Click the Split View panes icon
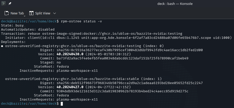Screen dimensions: 234x108 31,13
